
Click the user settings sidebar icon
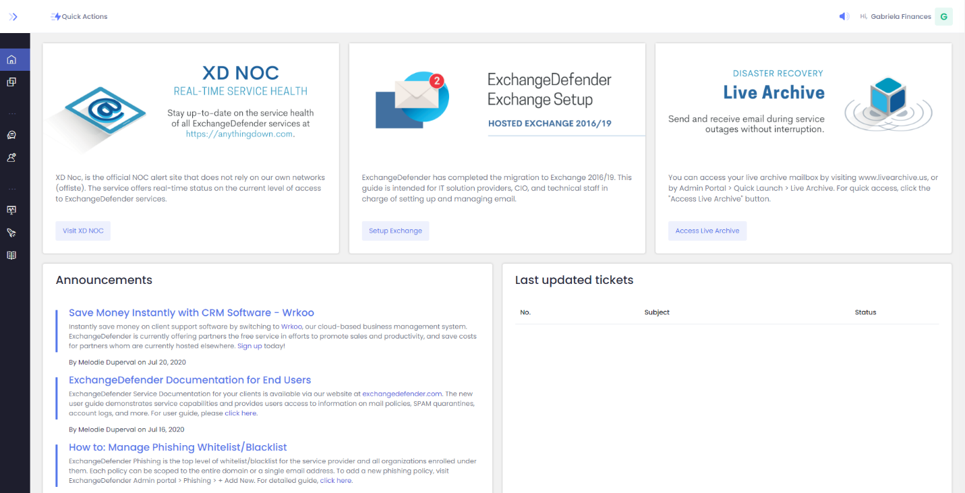click(x=11, y=157)
